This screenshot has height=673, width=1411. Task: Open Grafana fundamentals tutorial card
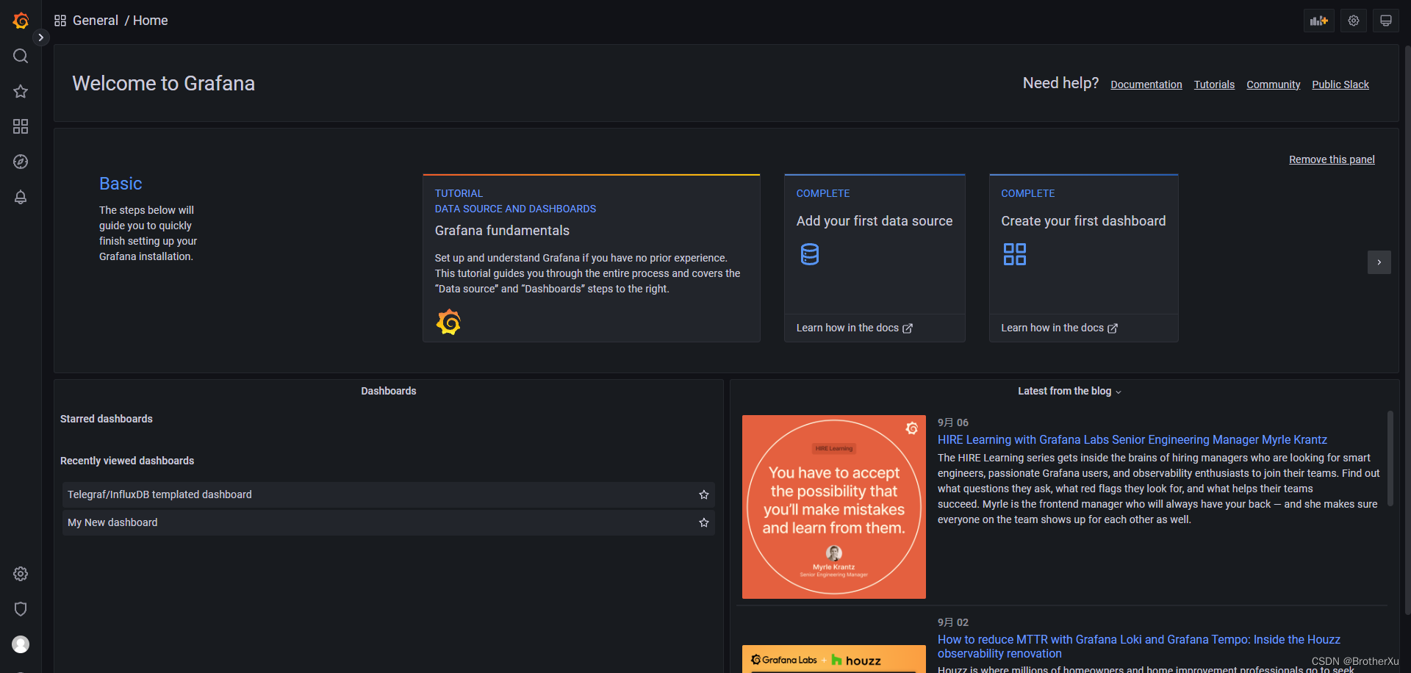pos(591,258)
